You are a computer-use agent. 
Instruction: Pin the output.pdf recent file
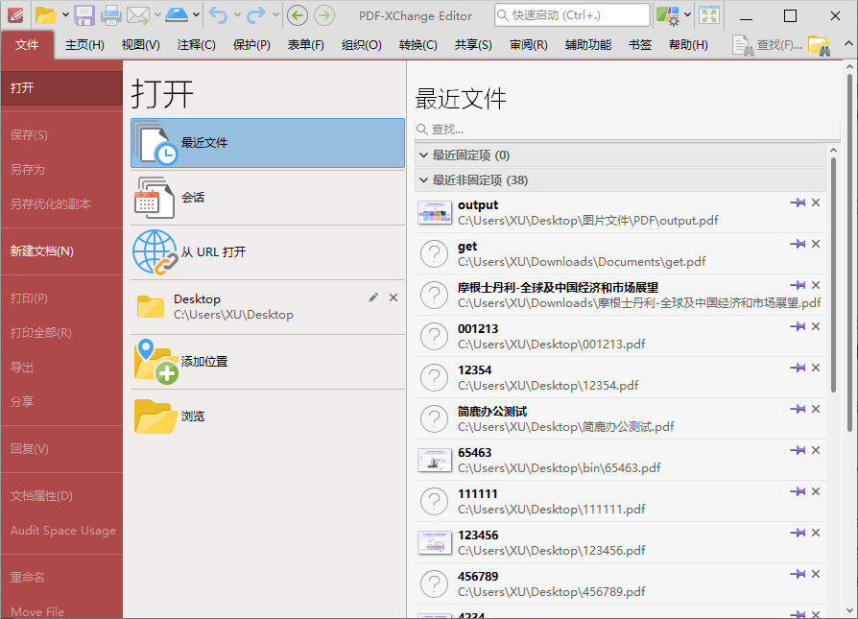pyautogui.click(x=798, y=202)
